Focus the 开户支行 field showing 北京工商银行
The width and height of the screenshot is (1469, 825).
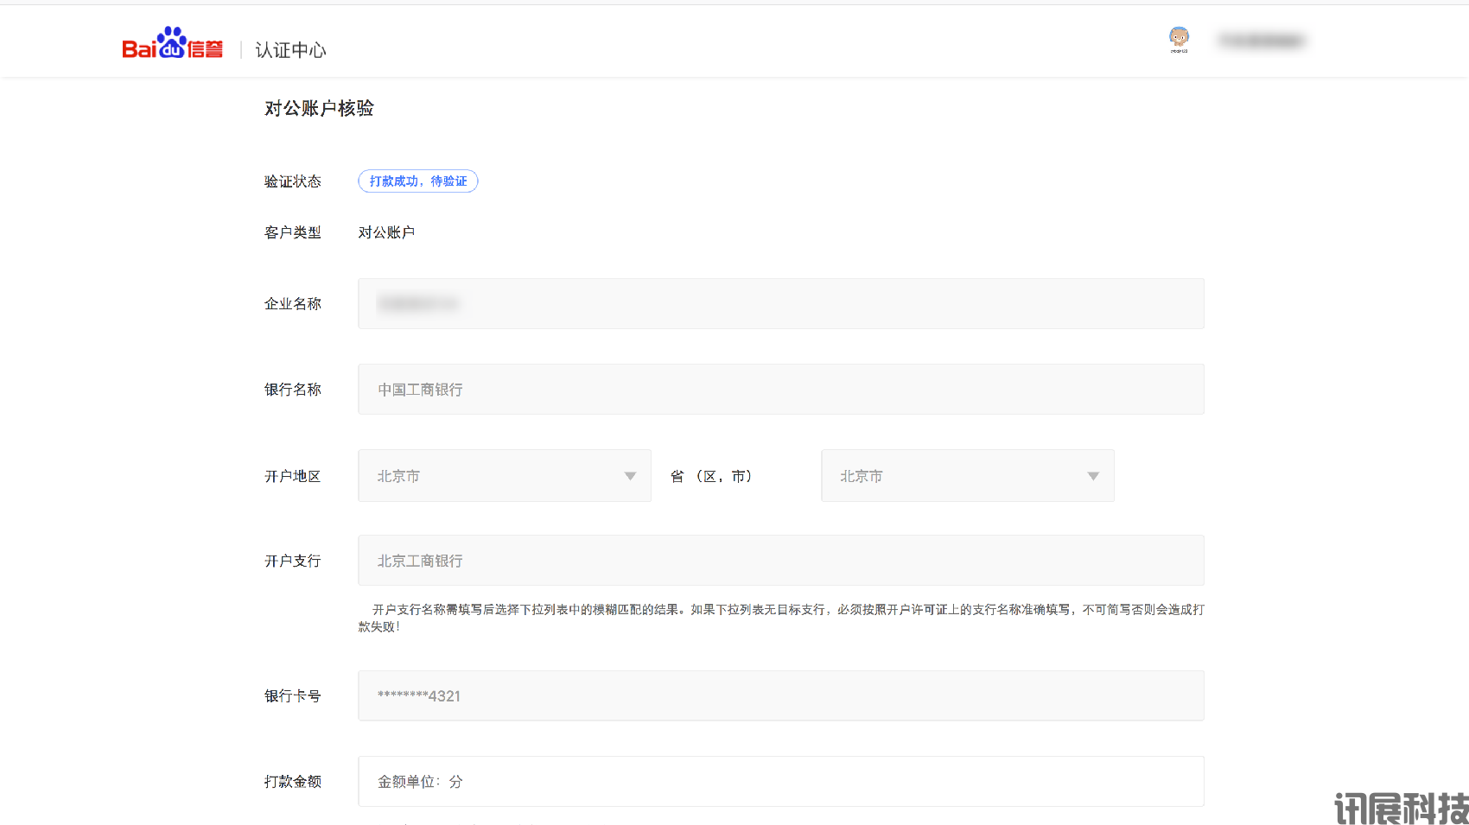pos(780,561)
